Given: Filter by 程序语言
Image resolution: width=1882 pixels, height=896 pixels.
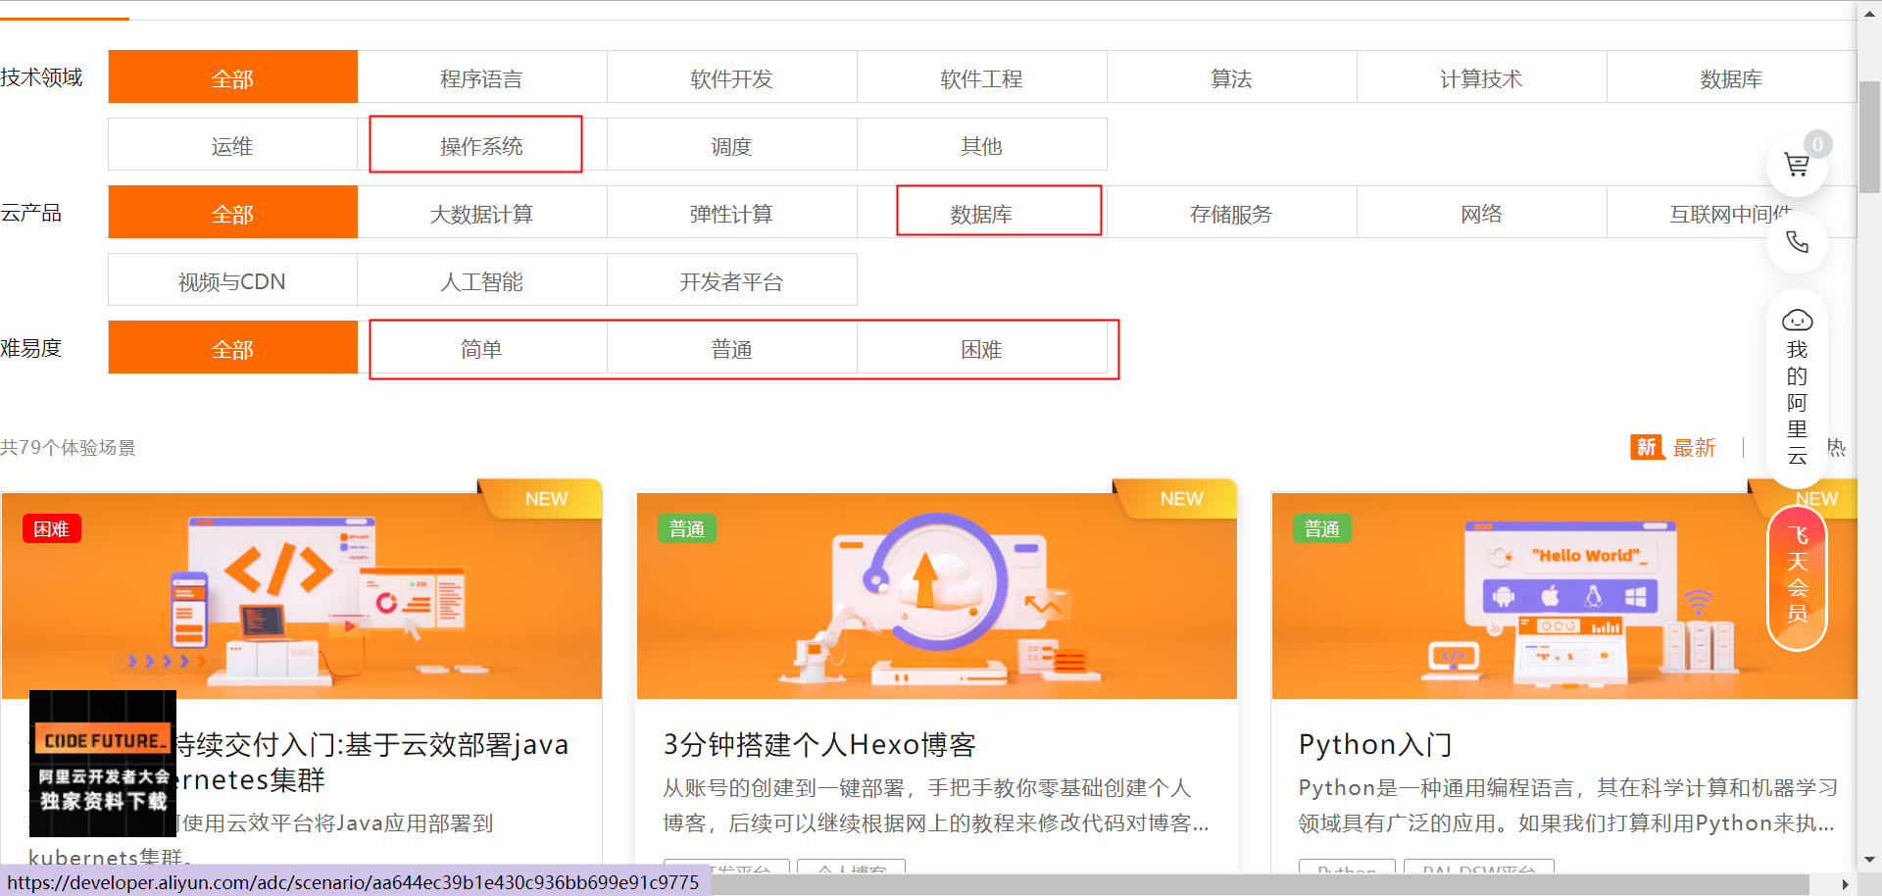Looking at the screenshot, I should coord(481,77).
